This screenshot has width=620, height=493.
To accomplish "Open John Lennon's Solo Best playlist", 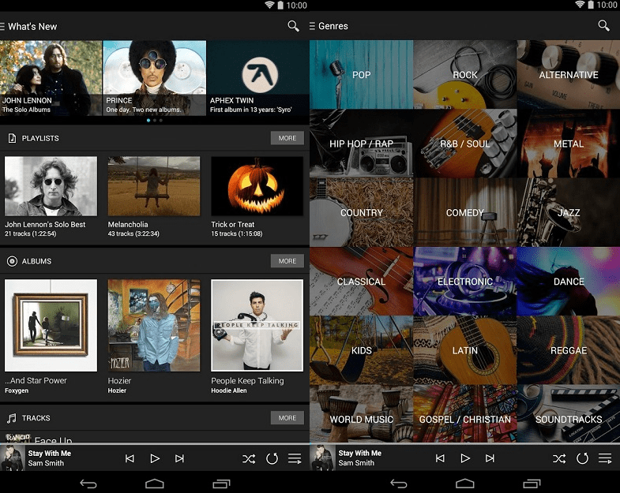I will point(51,196).
